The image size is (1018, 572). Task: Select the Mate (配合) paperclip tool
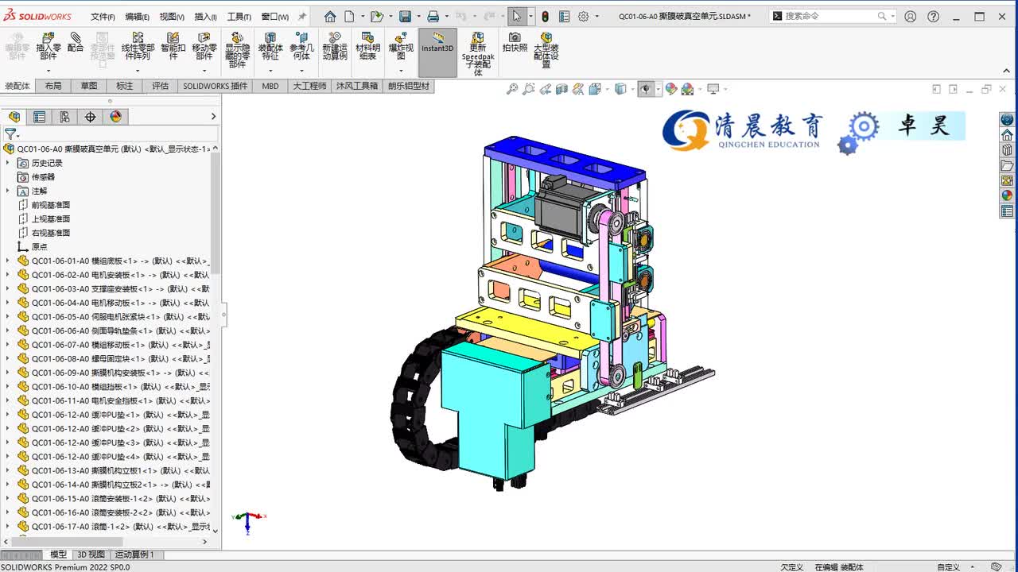(76, 43)
